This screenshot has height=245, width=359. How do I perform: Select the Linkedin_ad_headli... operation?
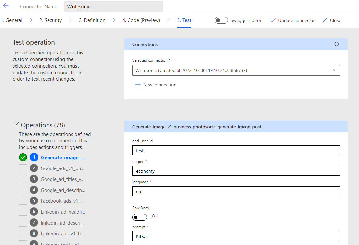[x=63, y=212]
